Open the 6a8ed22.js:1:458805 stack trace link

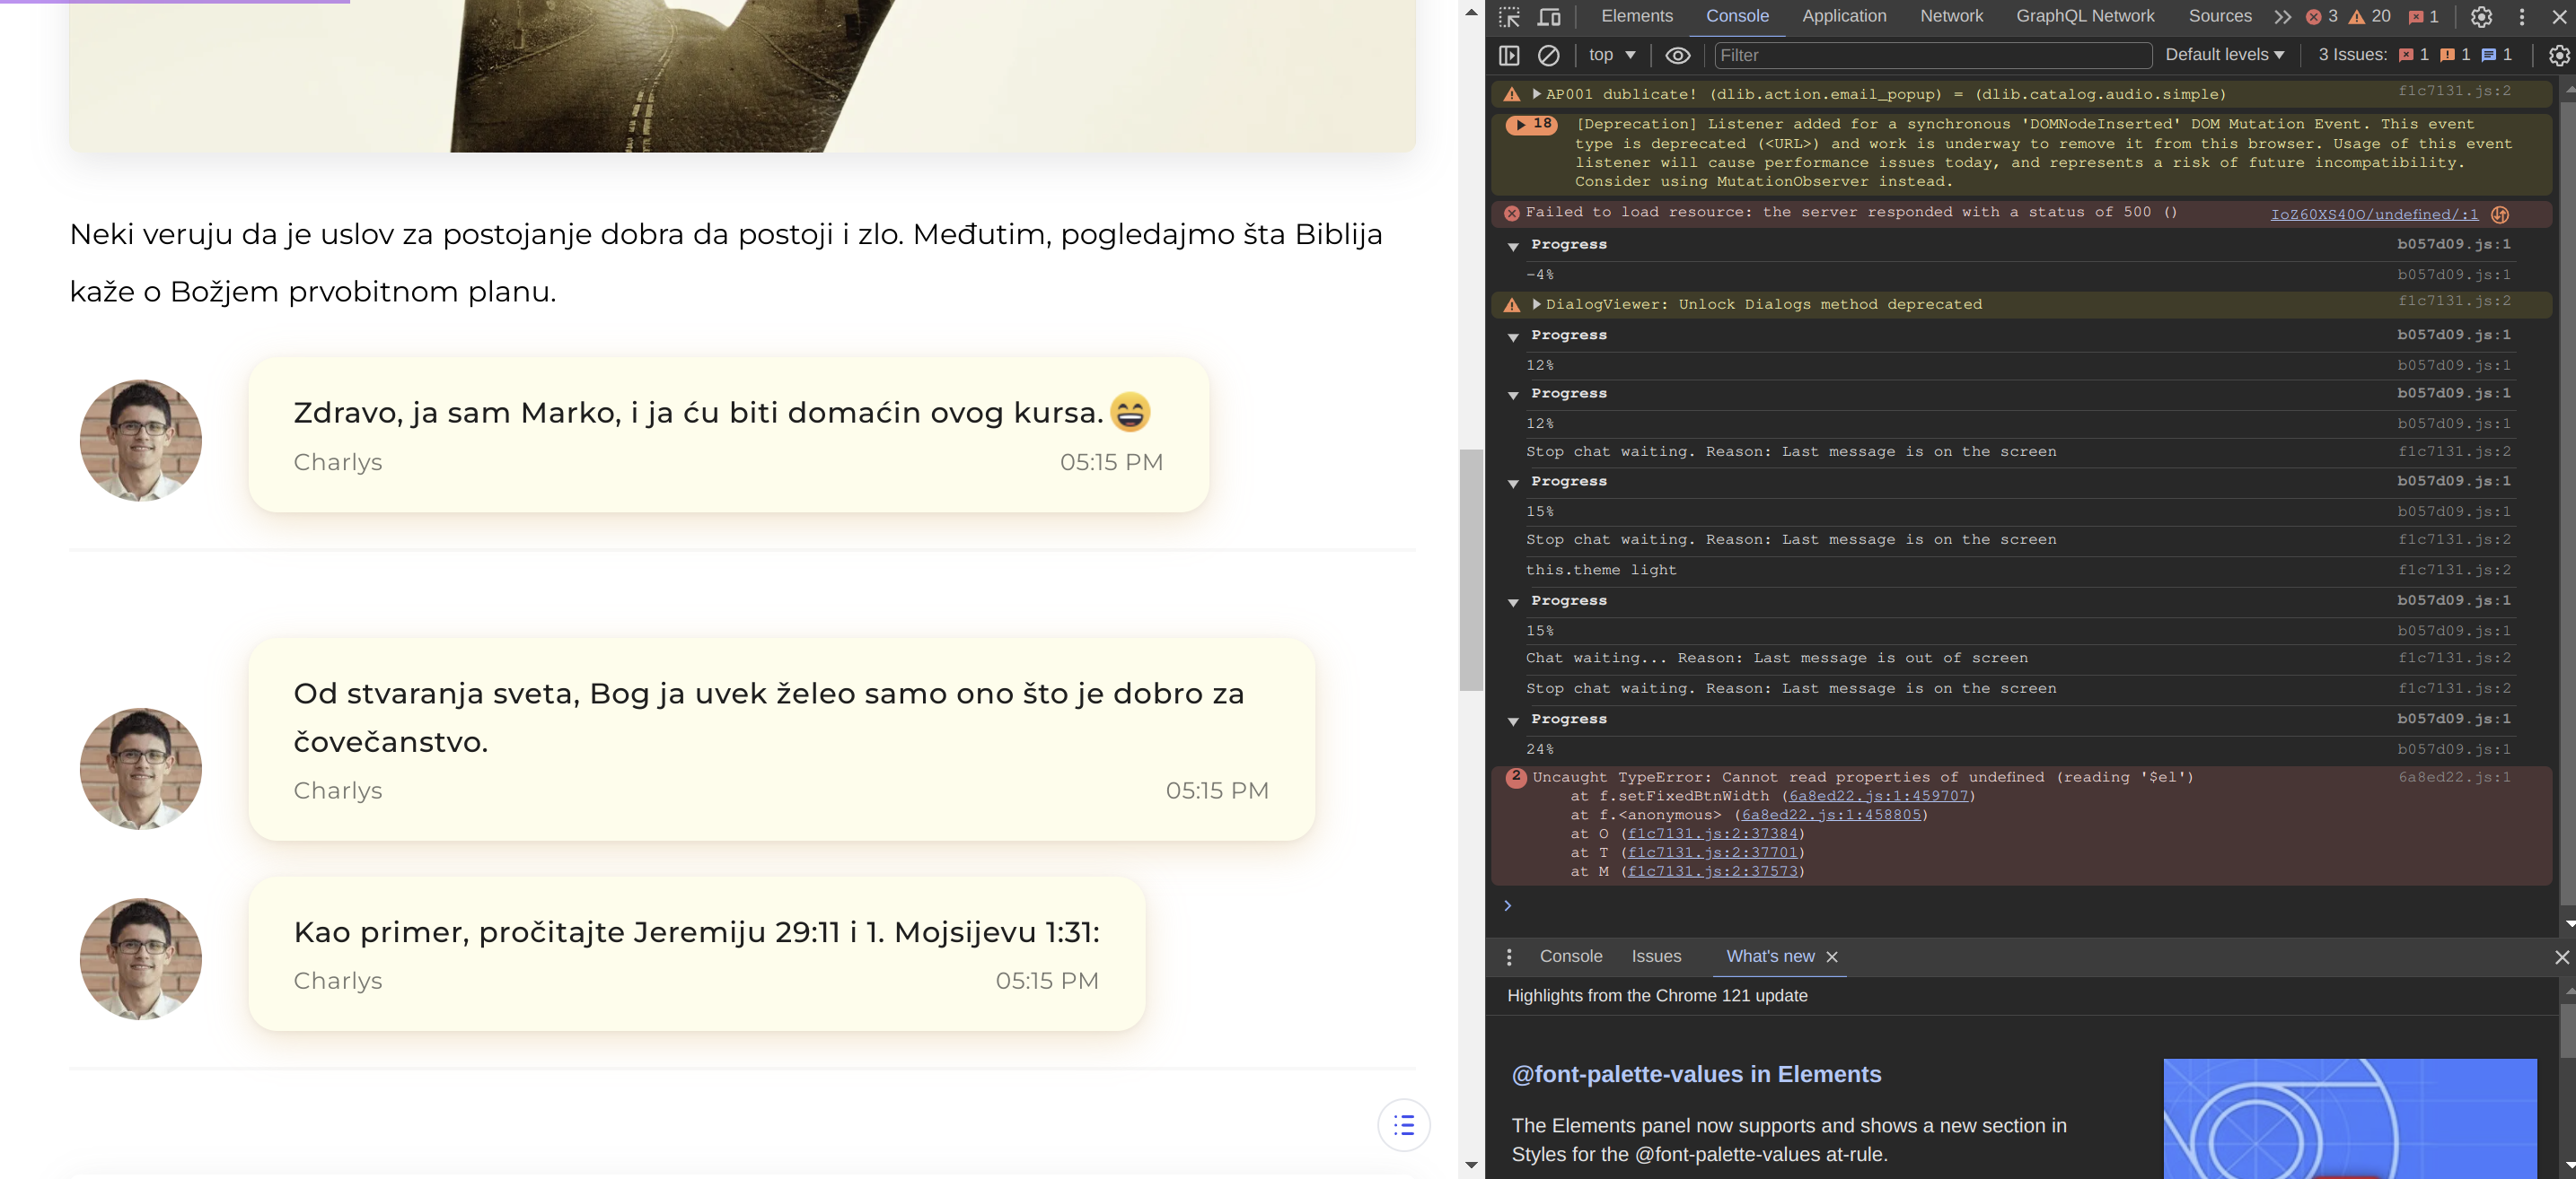point(1831,816)
